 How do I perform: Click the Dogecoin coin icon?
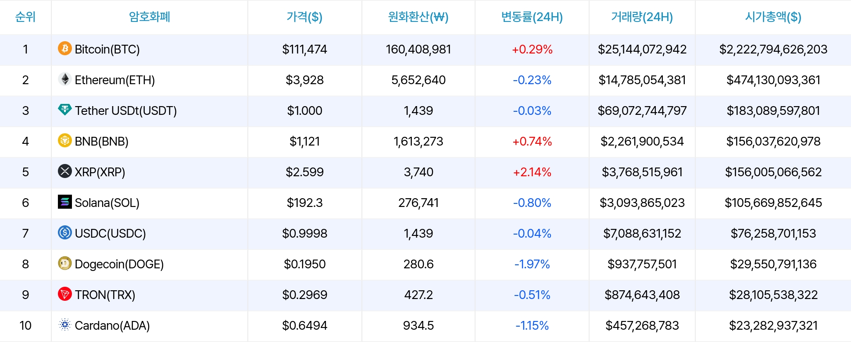65,263
